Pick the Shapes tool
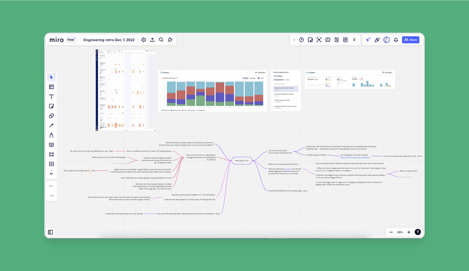 [52, 116]
